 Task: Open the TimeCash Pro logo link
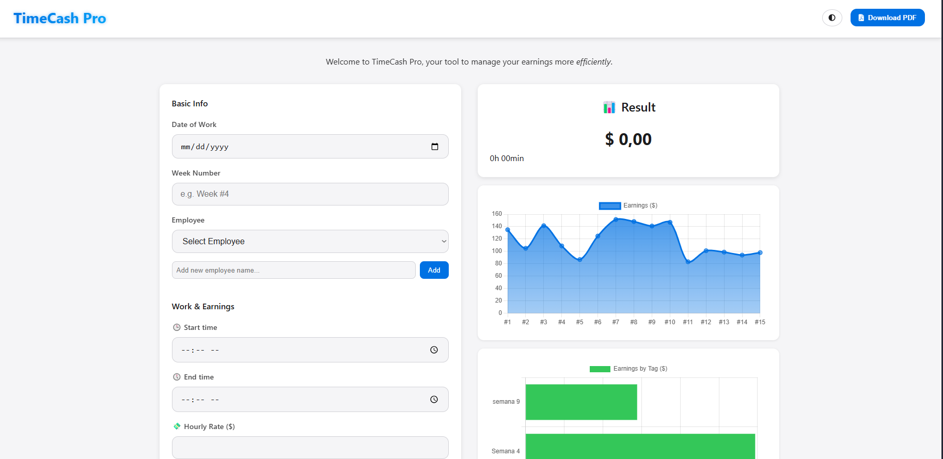click(x=60, y=19)
